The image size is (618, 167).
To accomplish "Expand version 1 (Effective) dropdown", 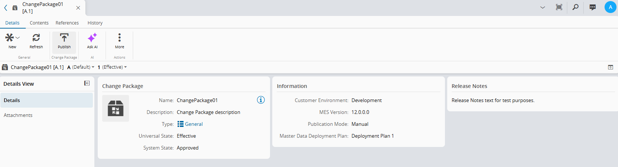I will click(112, 67).
